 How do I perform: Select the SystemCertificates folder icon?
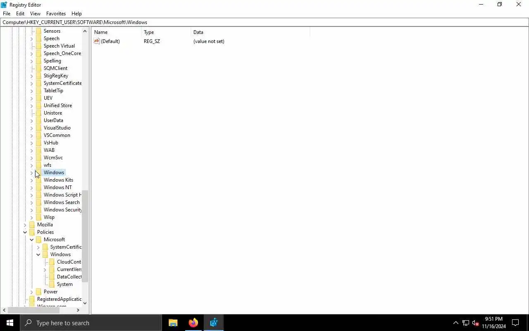tap(39, 83)
